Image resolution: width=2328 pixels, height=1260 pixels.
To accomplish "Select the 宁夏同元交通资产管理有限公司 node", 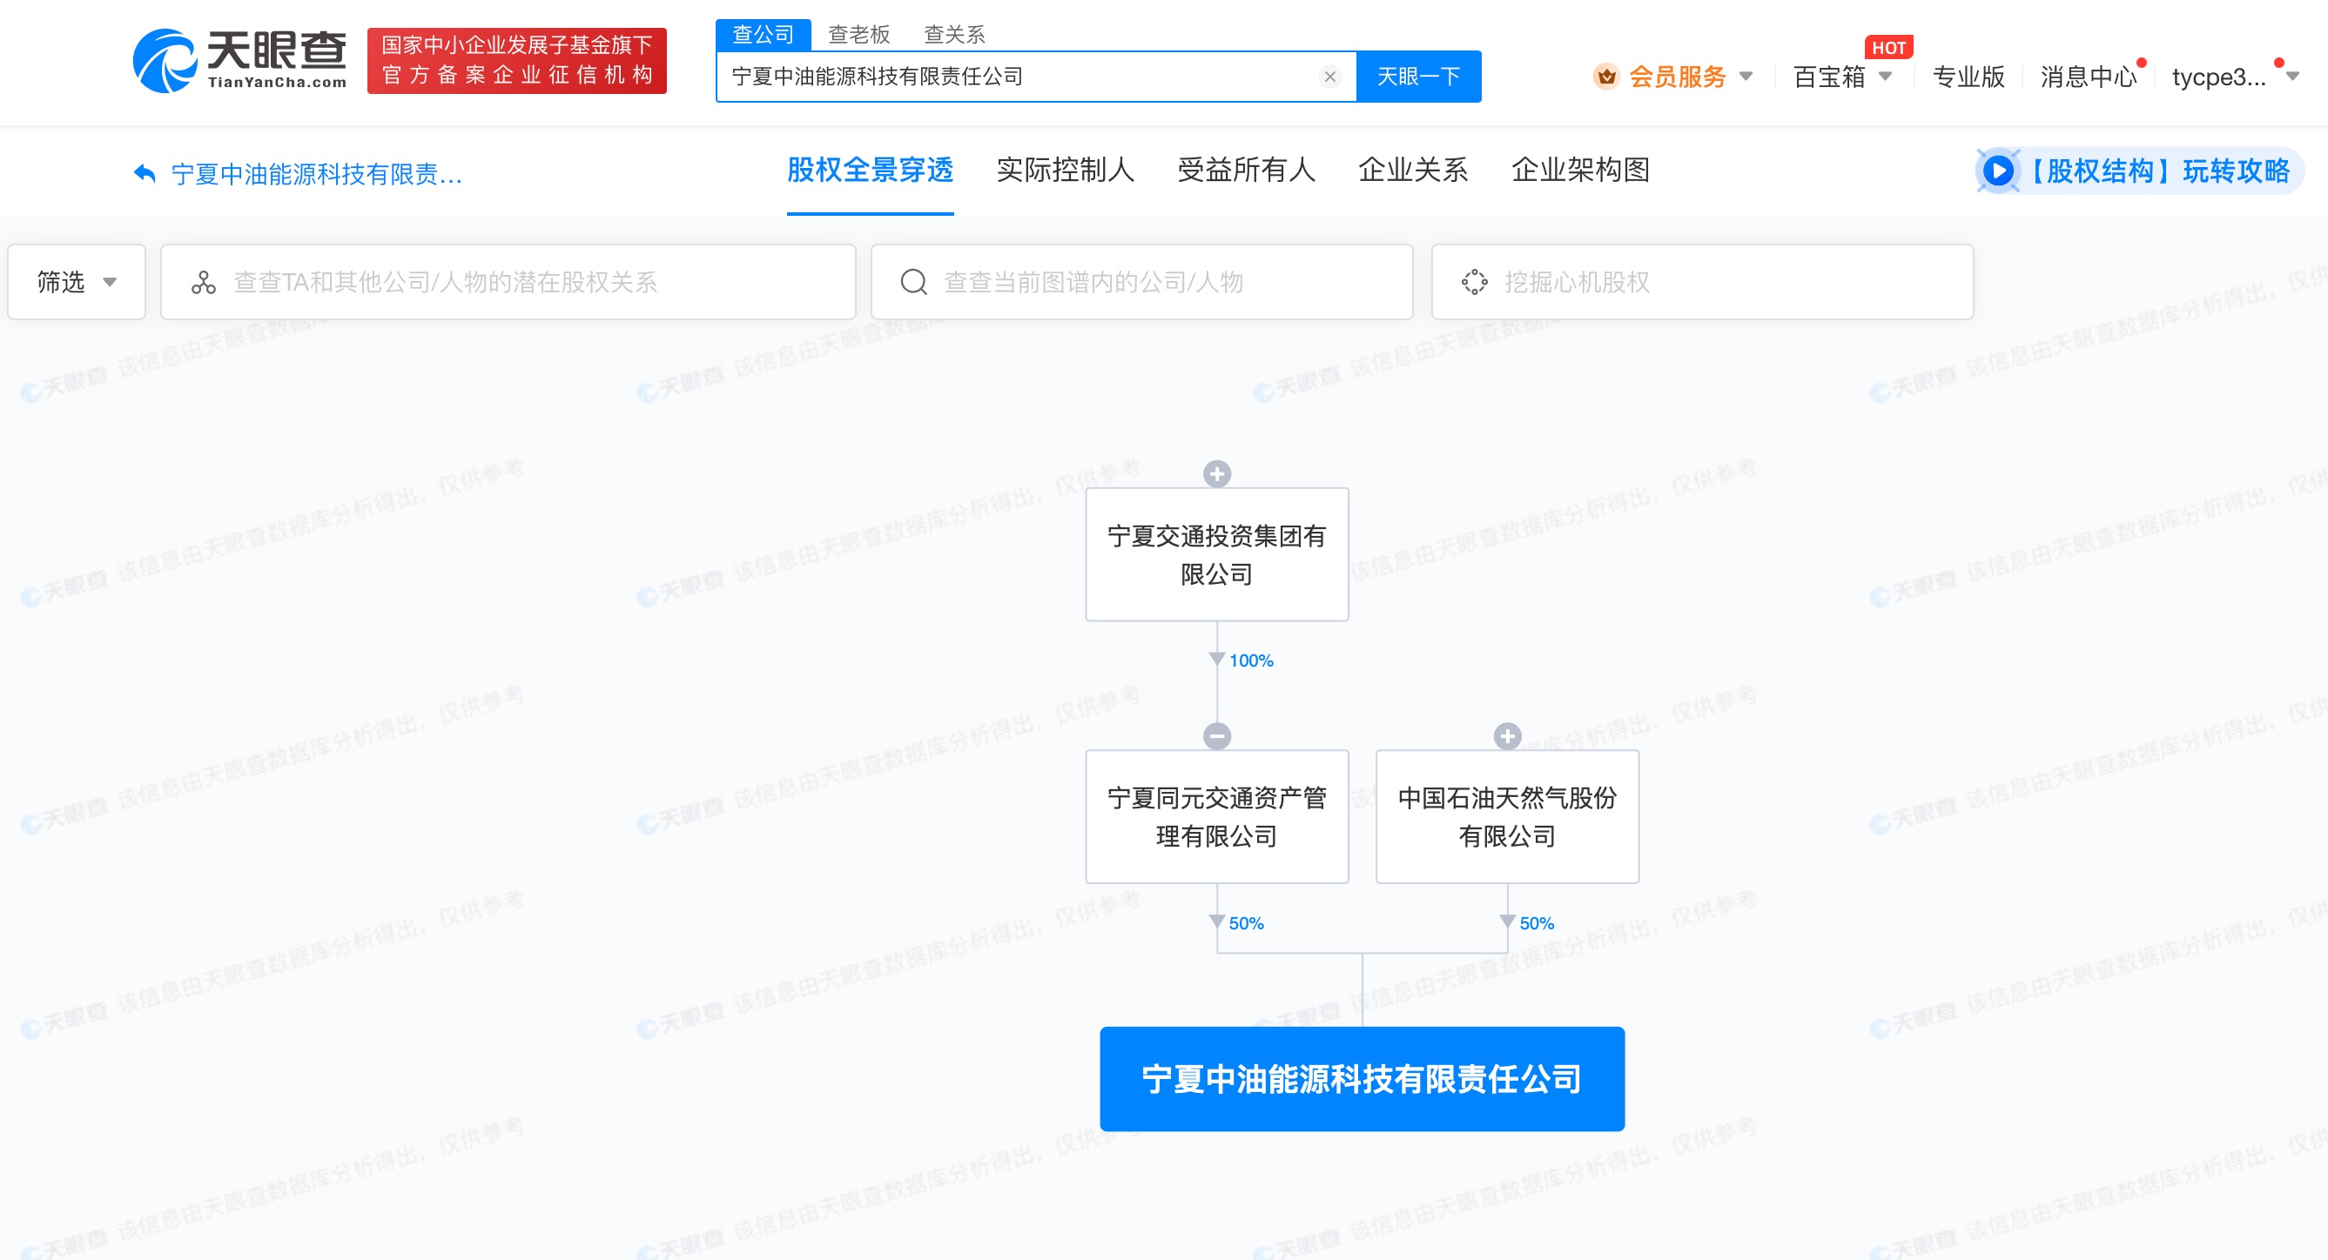I will coord(1216,816).
